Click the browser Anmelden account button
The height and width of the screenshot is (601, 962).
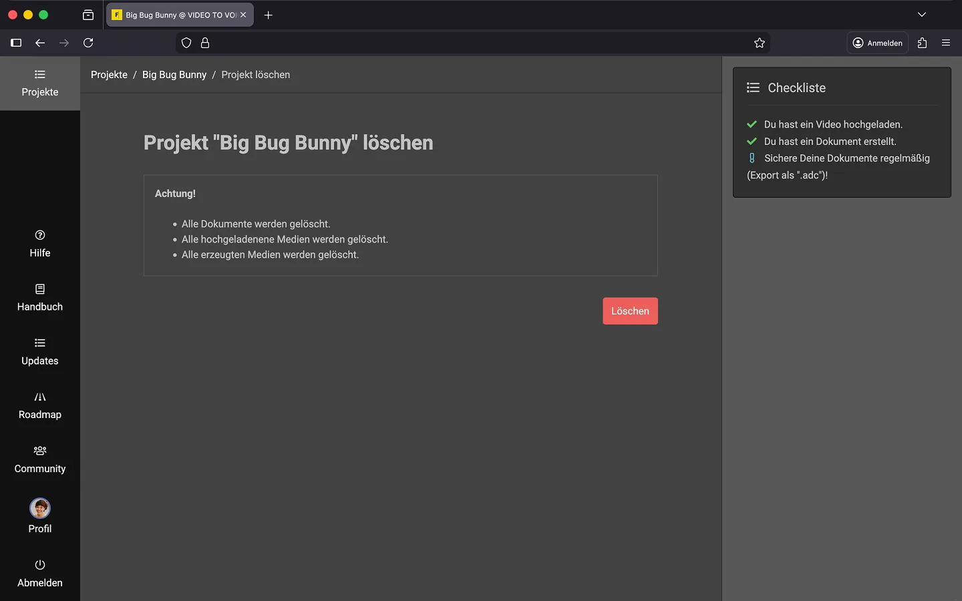[x=877, y=43]
